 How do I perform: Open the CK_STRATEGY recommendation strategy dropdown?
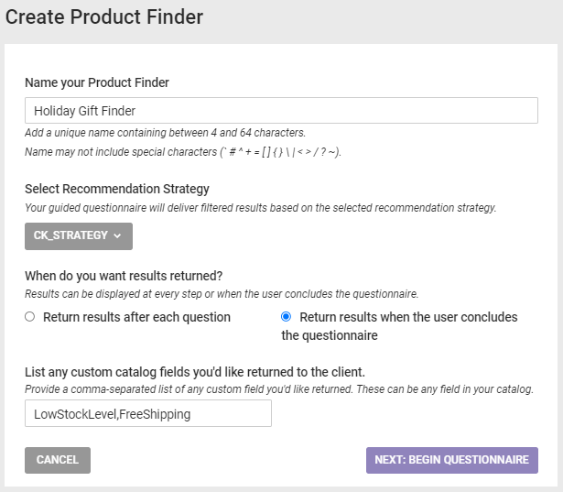79,236
